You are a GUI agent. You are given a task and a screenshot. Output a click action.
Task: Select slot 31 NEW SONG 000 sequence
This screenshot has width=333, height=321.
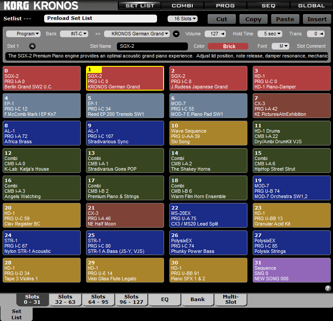tap(292, 270)
